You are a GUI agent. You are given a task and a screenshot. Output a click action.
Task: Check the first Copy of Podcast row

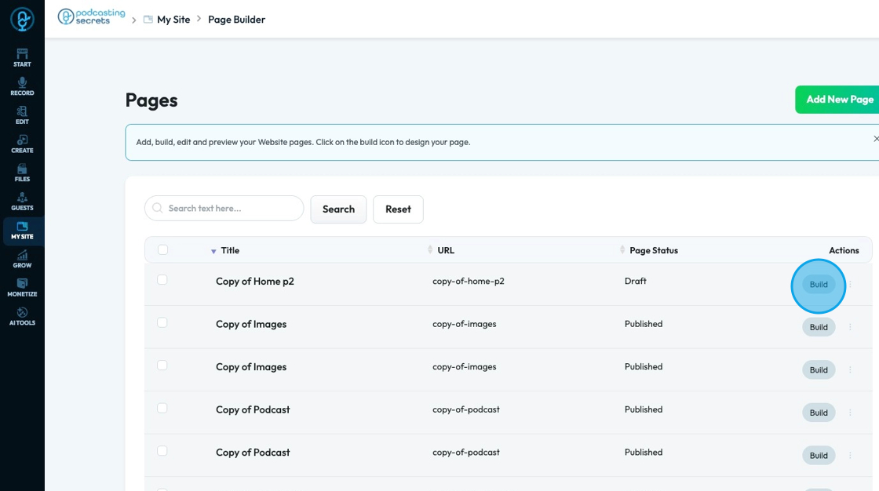tap(162, 409)
